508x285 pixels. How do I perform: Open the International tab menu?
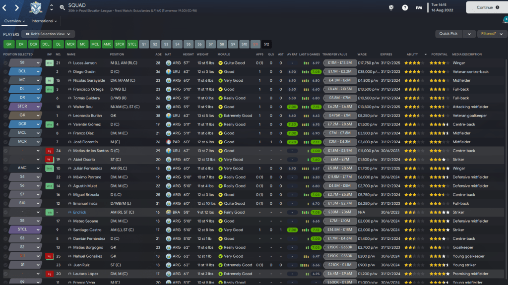(x=44, y=21)
